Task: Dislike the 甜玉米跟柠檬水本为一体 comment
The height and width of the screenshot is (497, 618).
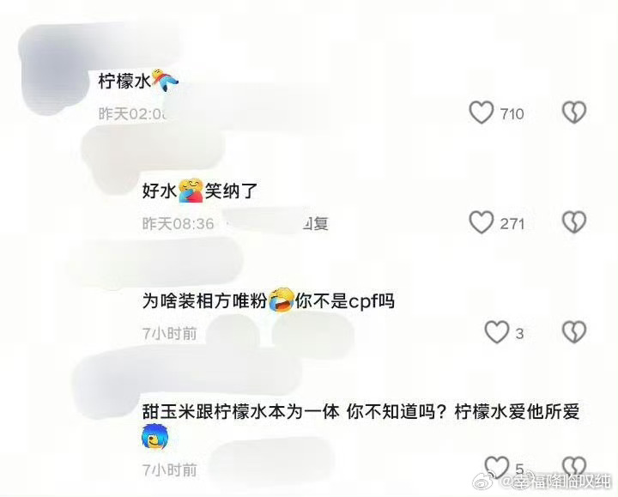Action: tap(574, 467)
